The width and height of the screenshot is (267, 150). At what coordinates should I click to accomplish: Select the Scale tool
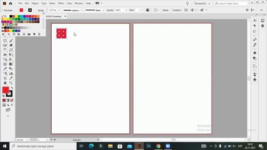(x=11, y=50)
